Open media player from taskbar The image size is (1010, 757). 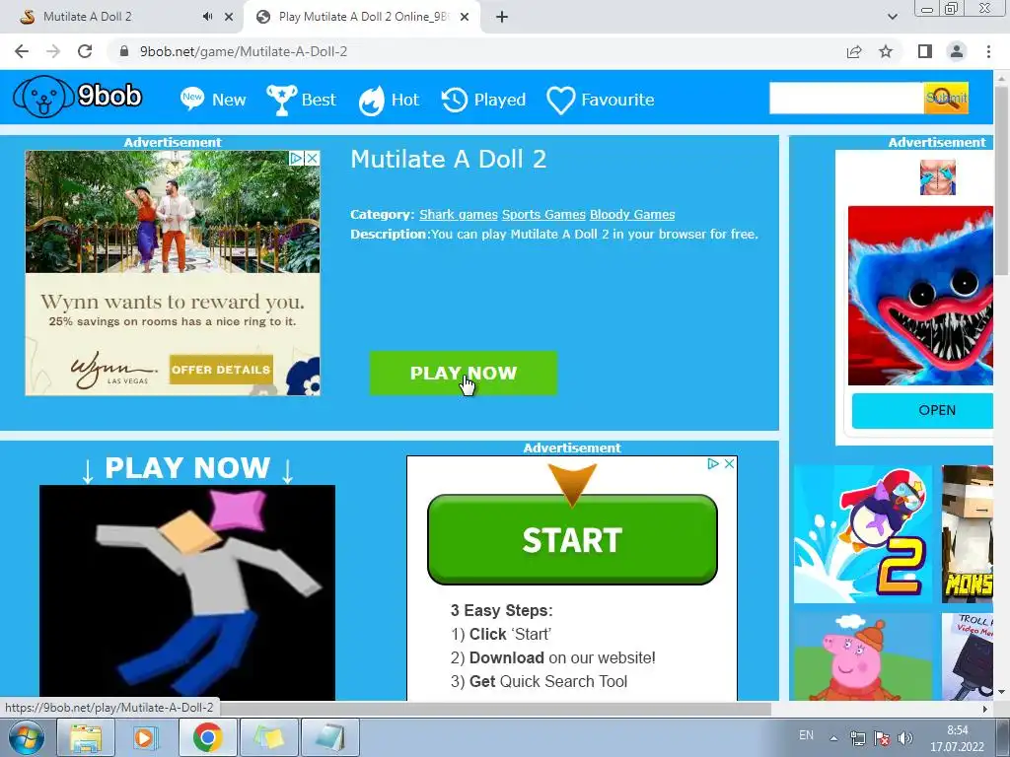[x=146, y=737]
